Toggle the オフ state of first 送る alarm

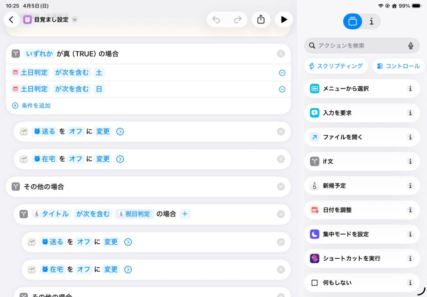[x=76, y=132]
